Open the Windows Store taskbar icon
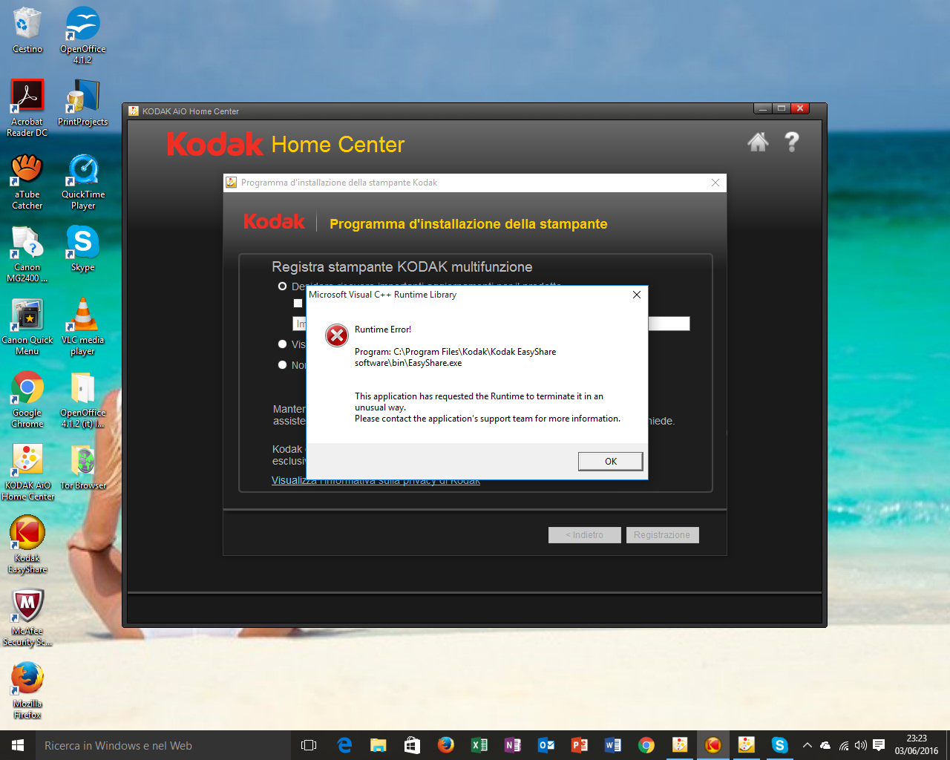950x760 pixels. [412, 745]
